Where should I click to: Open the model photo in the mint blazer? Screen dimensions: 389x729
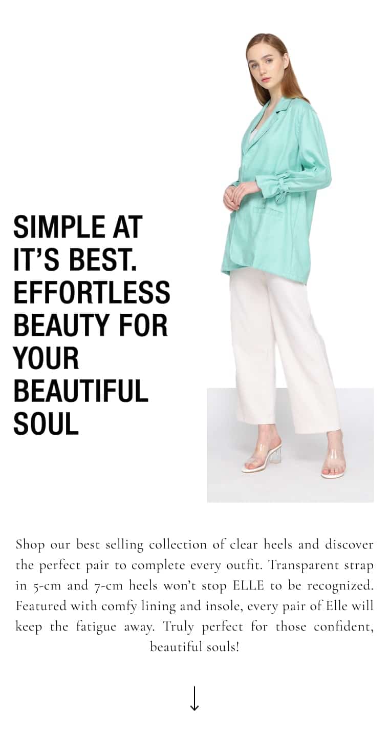click(290, 268)
